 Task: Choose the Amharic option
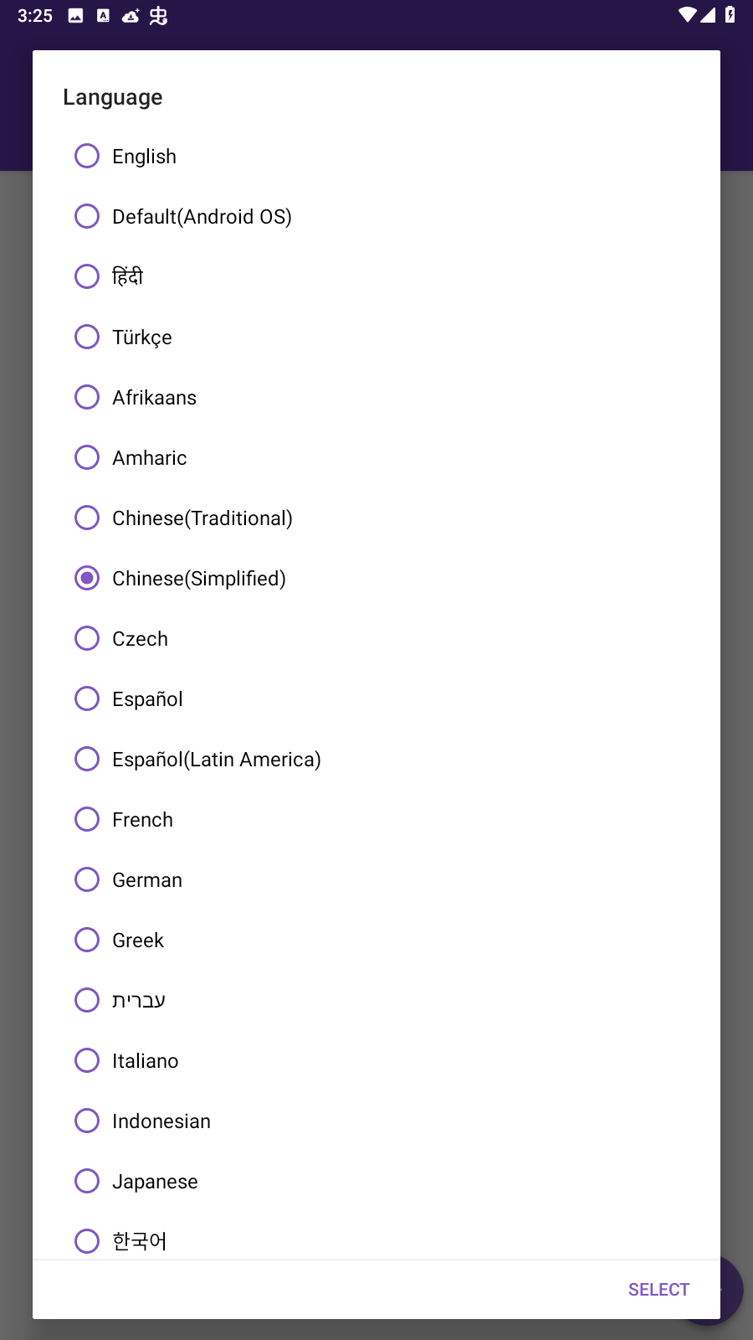(x=376, y=458)
